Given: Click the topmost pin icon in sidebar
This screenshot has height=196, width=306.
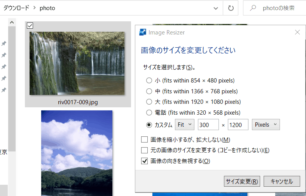Looking at the screenshot, I should click(4, 43).
